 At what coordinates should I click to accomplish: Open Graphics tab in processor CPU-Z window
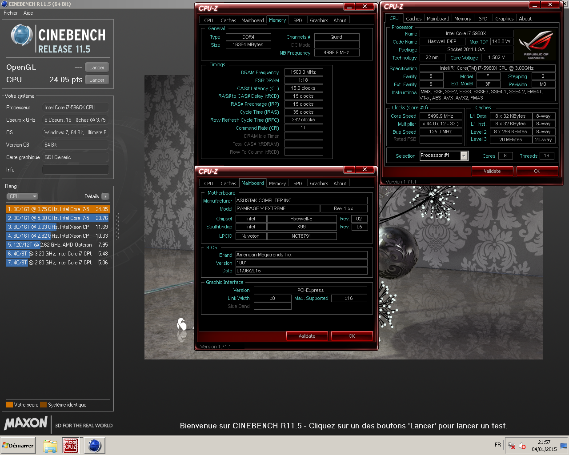click(505, 19)
